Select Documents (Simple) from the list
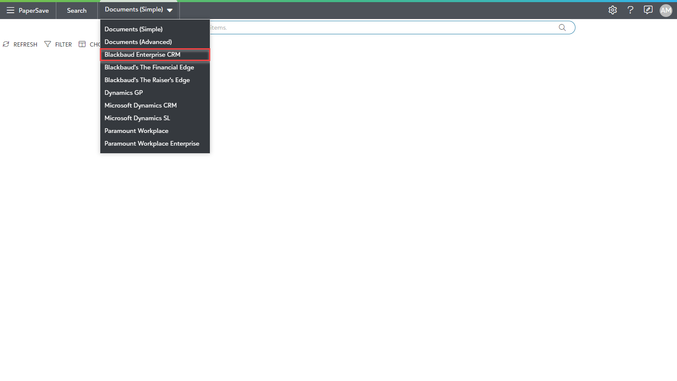 point(133,29)
